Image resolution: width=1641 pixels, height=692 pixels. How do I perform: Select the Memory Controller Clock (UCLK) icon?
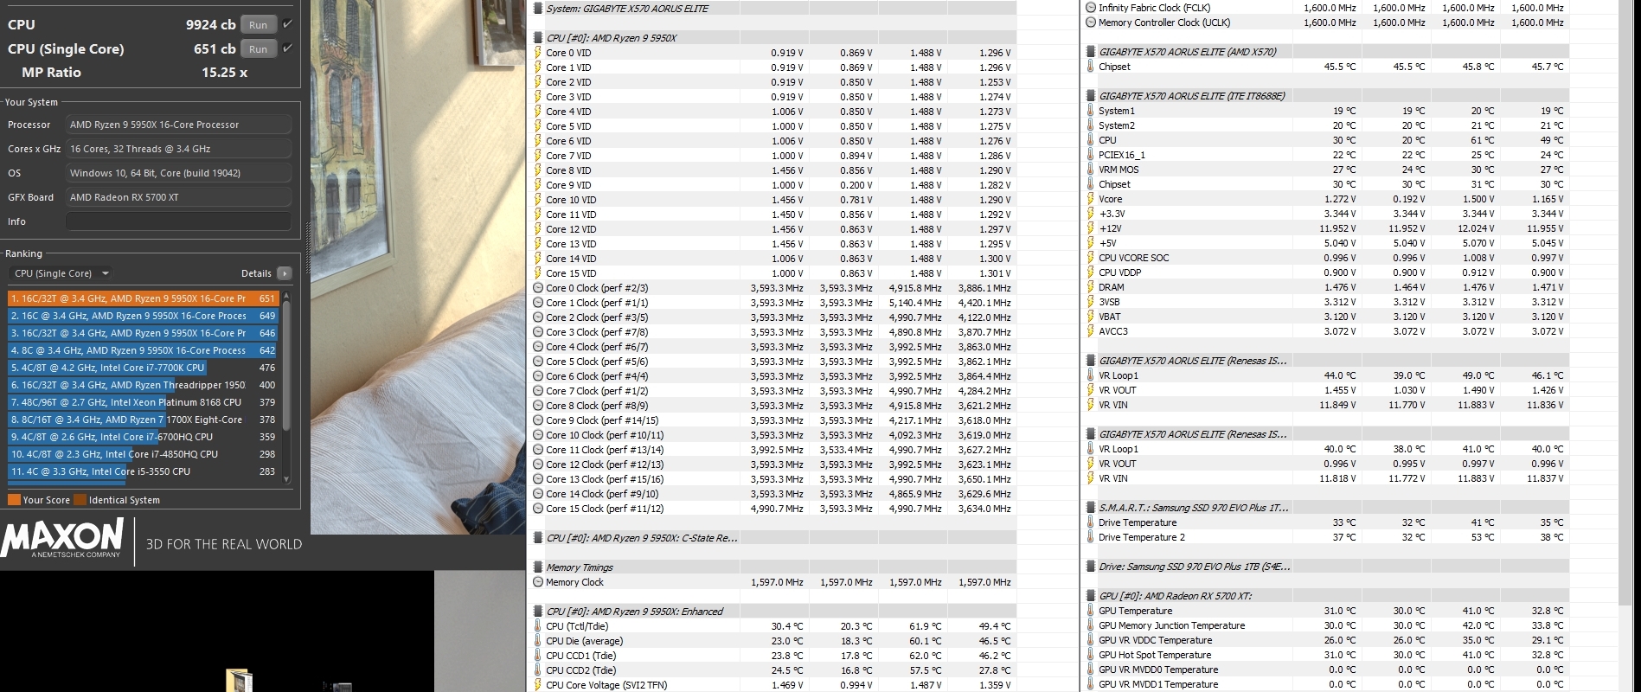click(x=1091, y=22)
